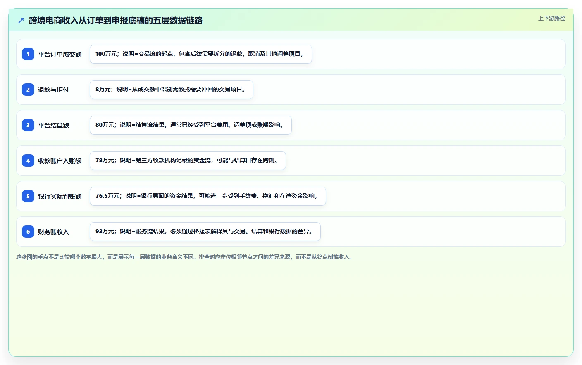Click the 80万元 description box
Viewport: 582px width, 365px height.
click(191, 125)
